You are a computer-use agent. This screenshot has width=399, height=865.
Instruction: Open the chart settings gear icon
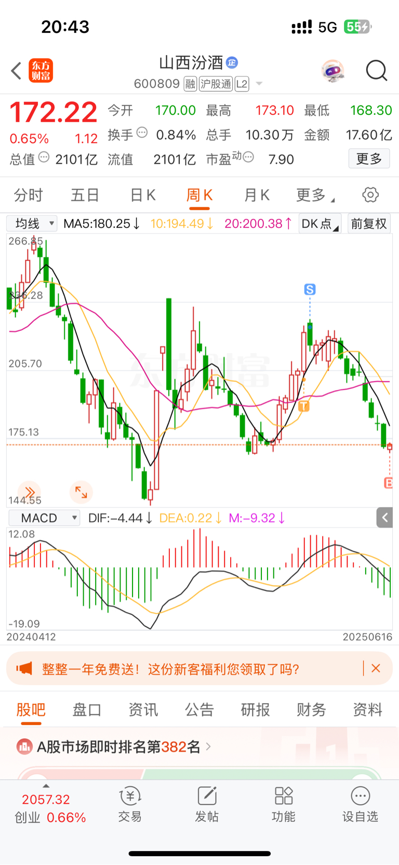coord(370,195)
